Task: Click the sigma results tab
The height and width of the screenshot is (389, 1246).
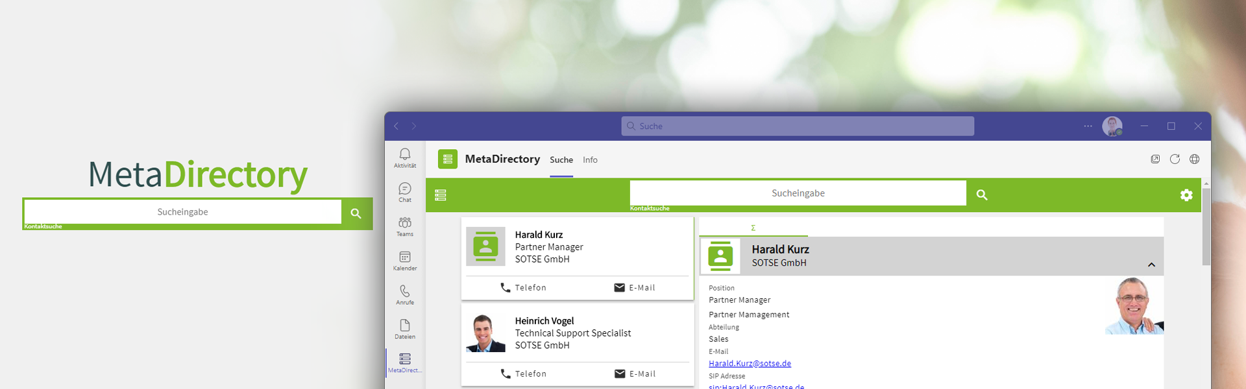Action: (x=753, y=228)
